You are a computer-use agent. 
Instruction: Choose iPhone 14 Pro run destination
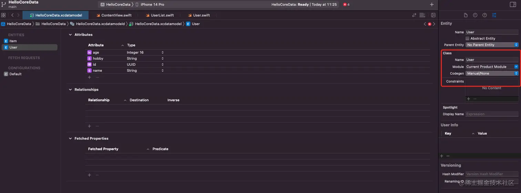pos(149,4)
